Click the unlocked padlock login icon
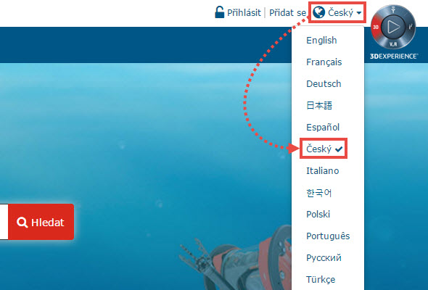Viewport: 428px width, 290px height. pyautogui.click(x=220, y=12)
